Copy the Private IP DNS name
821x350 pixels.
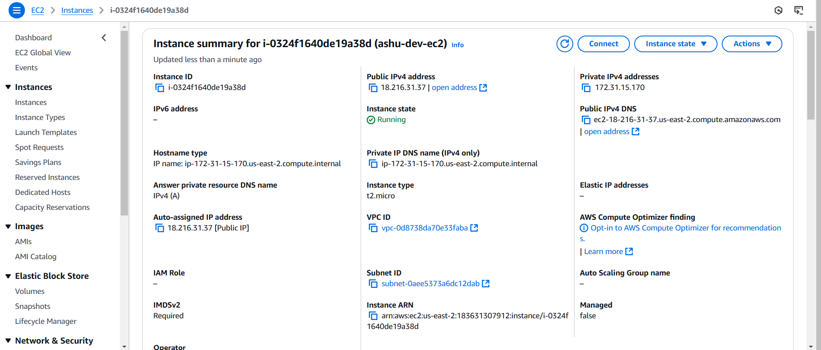(373, 164)
